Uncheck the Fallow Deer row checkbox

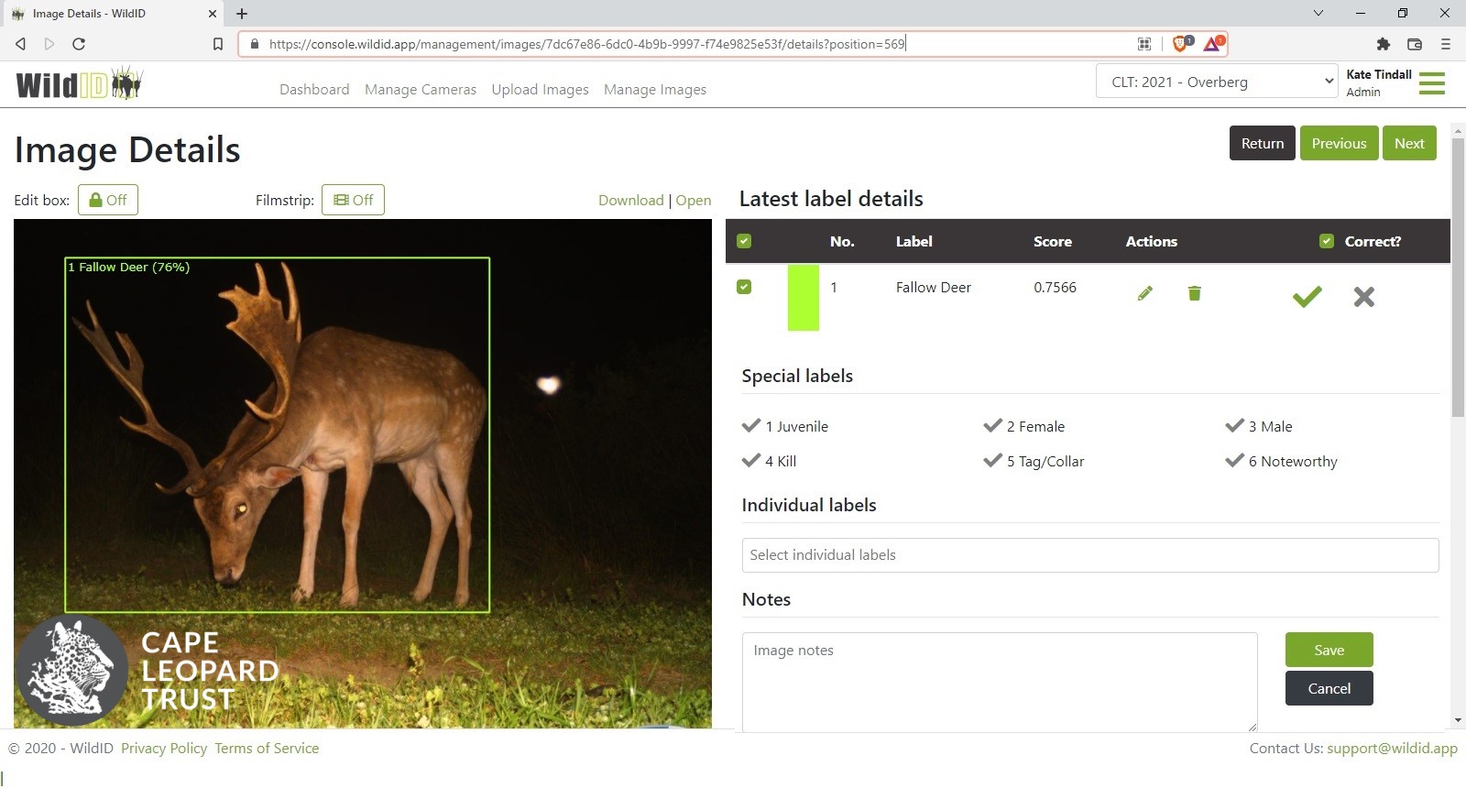tap(744, 287)
